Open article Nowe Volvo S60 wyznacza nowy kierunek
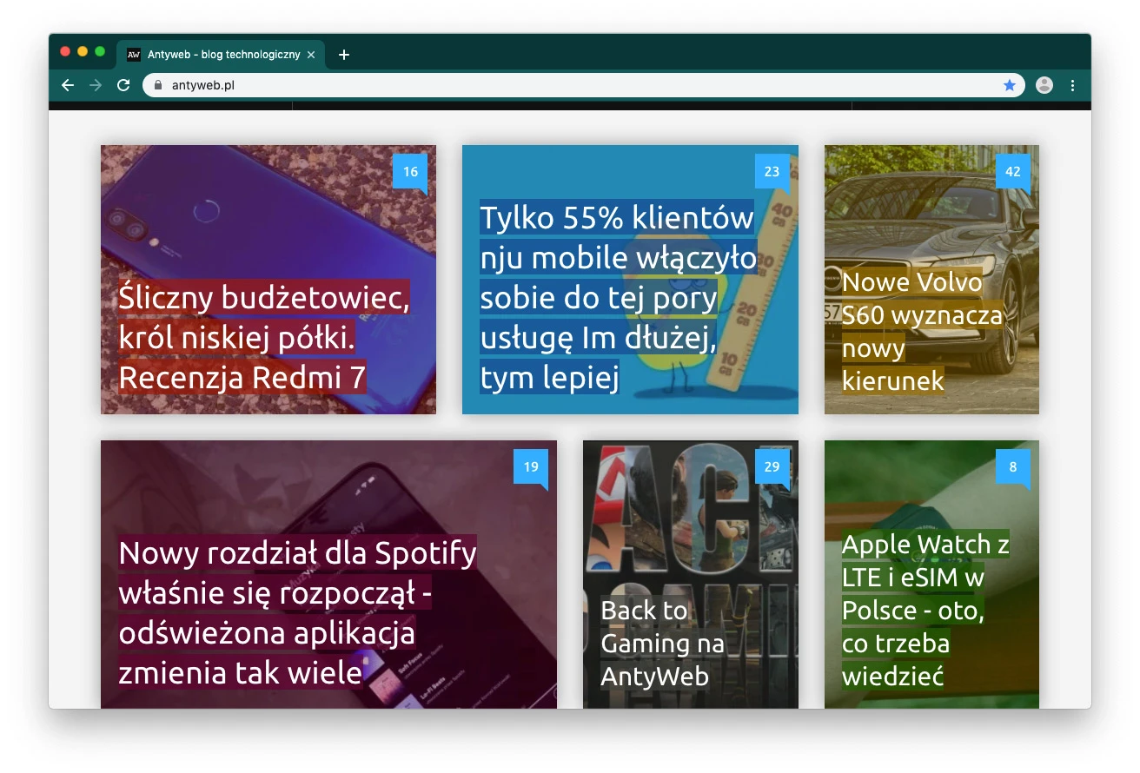Image resolution: width=1140 pixels, height=773 pixels. click(x=922, y=331)
